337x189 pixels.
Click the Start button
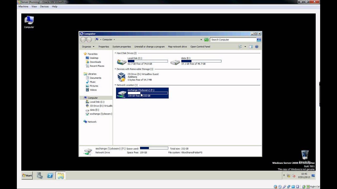[x=27, y=176]
